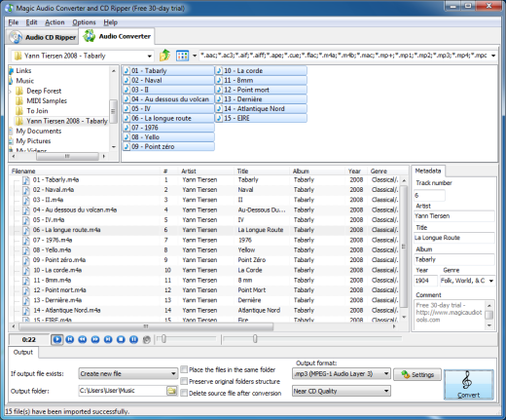The image size is (506, 420).
Task: Click the rewind playback button
Action: click(x=83, y=340)
